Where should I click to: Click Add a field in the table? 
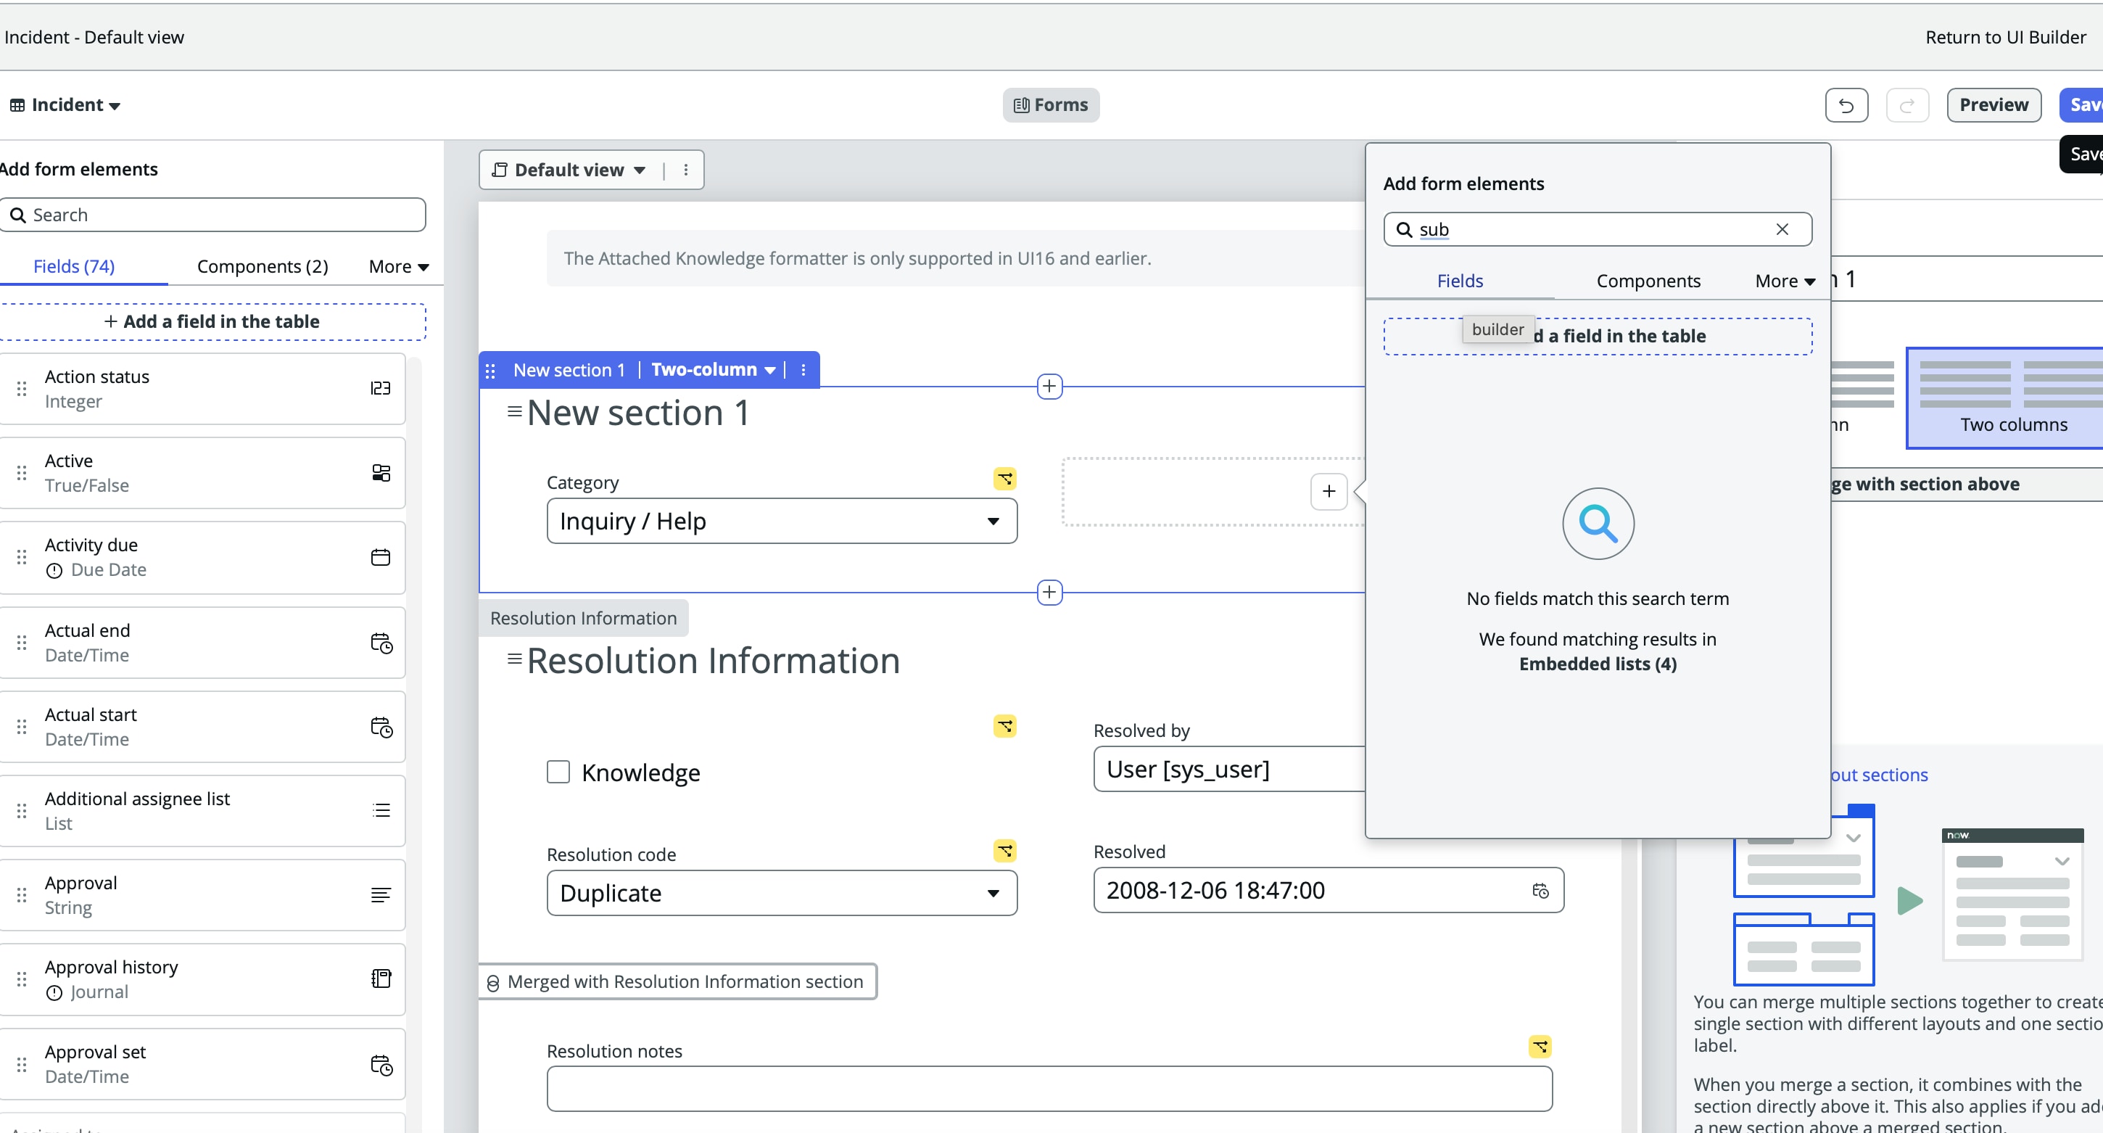[x=212, y=322]
